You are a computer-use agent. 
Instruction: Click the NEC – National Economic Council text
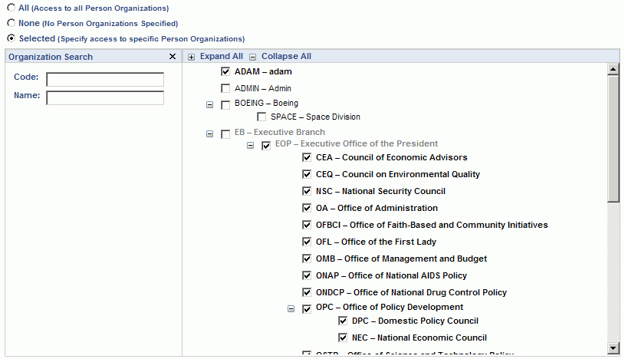pyautogui.click(x=419, y=338)
